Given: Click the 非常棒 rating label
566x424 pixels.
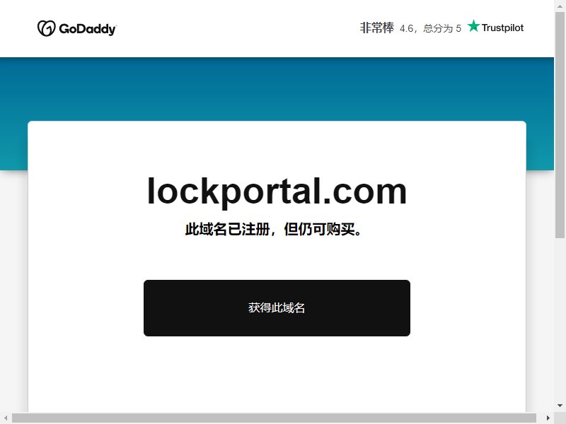Looking at the screenshot, I should [x=376, y=28].
